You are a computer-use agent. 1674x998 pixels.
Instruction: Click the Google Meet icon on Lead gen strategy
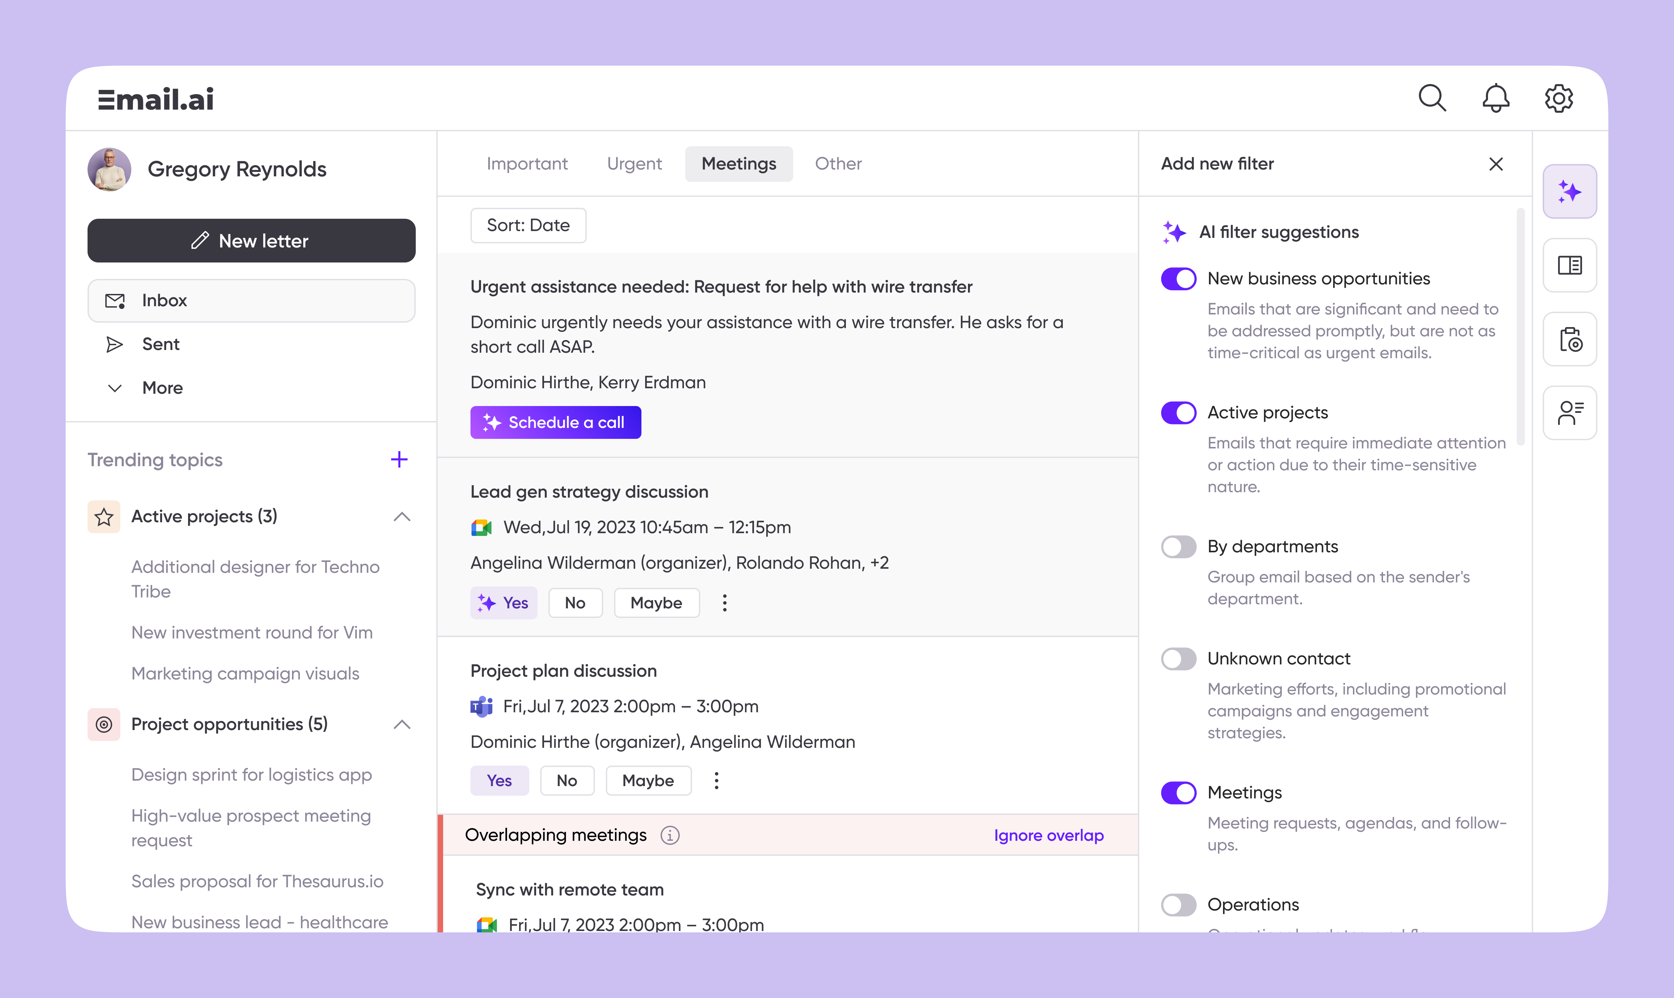tap(481, 527)
